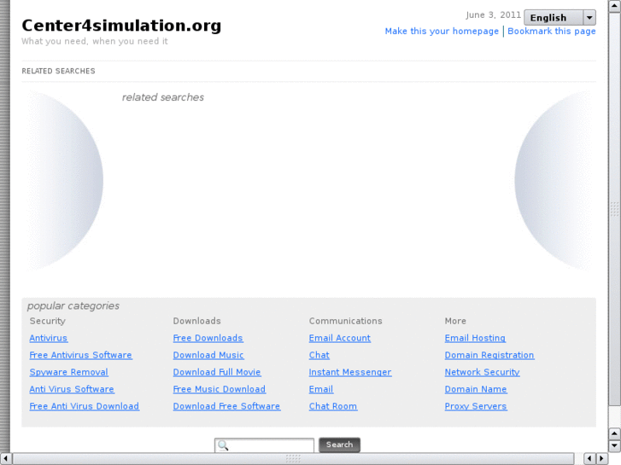The width and height of the screenshot is (621, 465).
Task: Open Email Hosting link
Action: [475, 338]
